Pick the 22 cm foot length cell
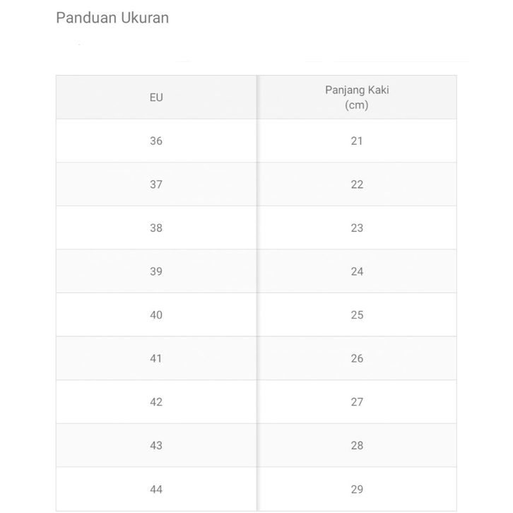 [x=357, y=184]
